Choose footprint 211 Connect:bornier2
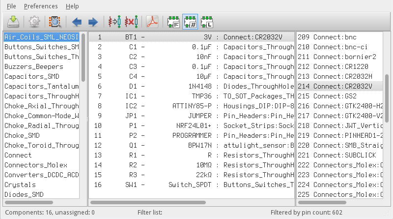Screen dimensions: 393x219 point(340,57)
